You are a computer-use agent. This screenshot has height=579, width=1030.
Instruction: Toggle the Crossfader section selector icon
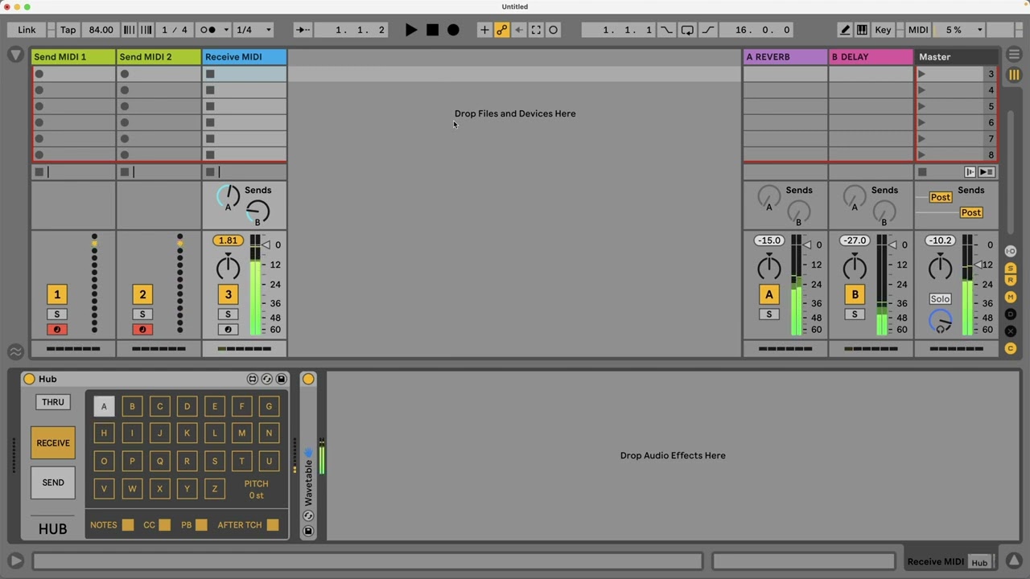(x=1011, y=331)
